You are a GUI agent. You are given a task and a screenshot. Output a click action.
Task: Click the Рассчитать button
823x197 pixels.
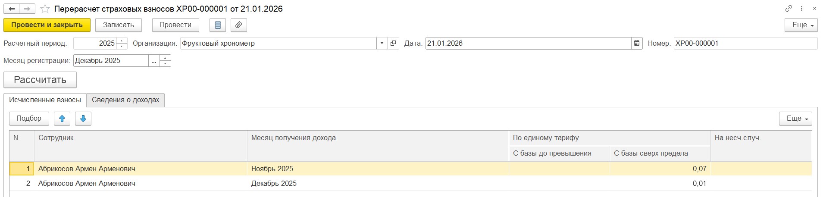tap(40, 80)
